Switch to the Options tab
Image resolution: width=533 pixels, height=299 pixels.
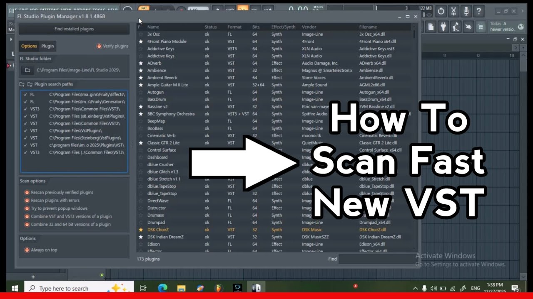(29, 46)
